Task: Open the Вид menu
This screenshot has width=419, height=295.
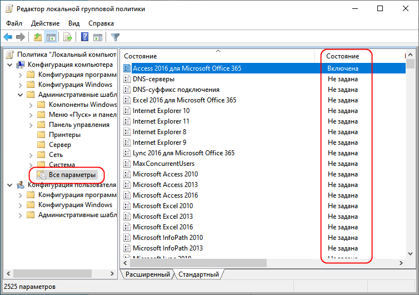Action: coord(74,23)
